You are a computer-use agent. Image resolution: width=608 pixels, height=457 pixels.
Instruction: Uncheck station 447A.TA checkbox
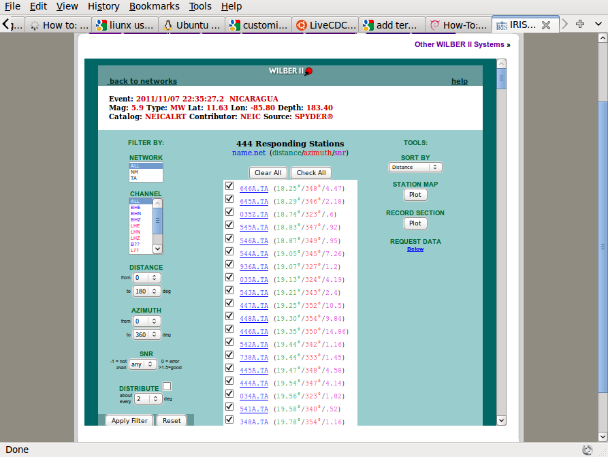point(229,303)
